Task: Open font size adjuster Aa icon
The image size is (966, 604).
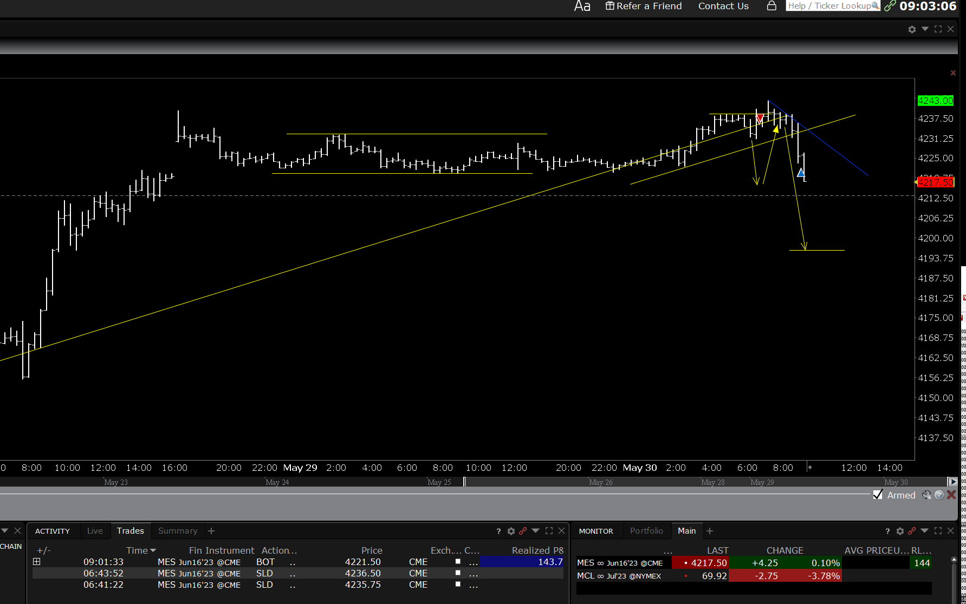Action: (582, 6)
